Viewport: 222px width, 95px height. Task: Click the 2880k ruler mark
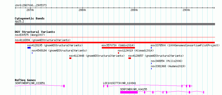click(x=82, y=10)
